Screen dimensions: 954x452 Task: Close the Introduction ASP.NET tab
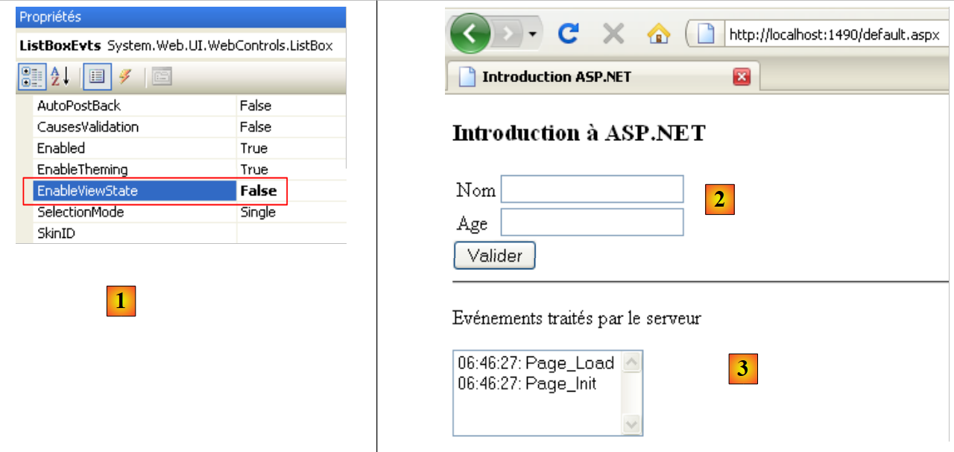click(x=742, y=77)
